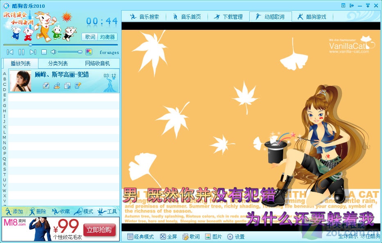Click the foranges username link
Screen dimensions: 382x243
pos(109,52)
